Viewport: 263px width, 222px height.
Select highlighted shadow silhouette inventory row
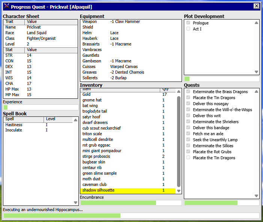(x=128, y=190)
